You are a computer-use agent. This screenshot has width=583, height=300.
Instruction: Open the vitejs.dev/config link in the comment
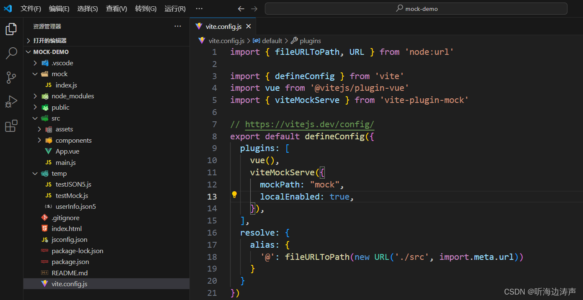(309, 124)
